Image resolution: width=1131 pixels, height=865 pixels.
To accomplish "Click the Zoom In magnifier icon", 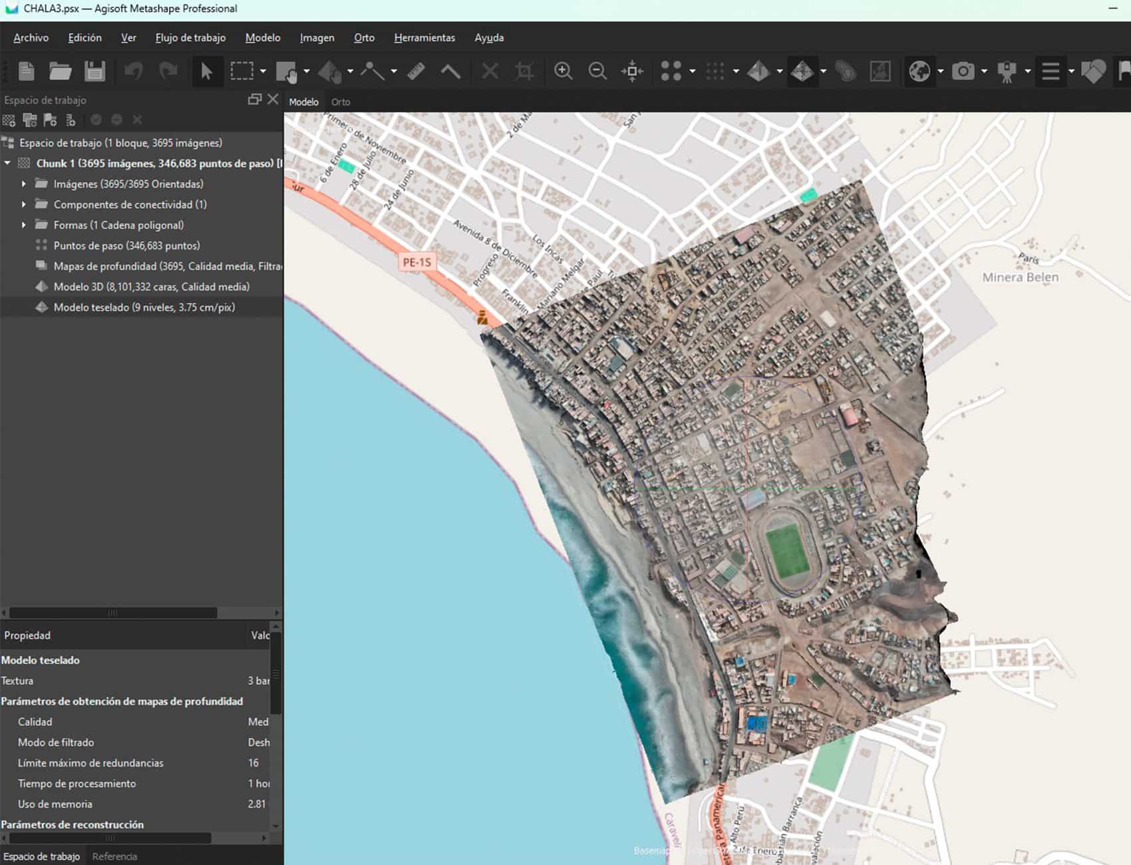I will tap(563, 71).
